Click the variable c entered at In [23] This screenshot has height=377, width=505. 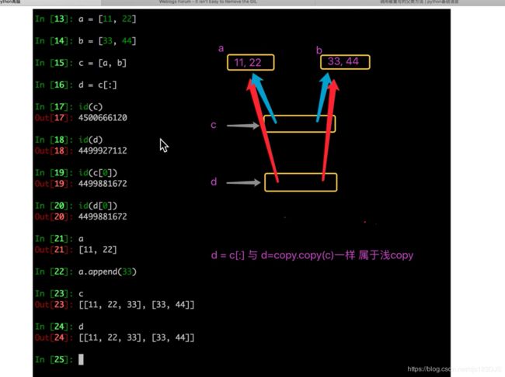[81, 294]
